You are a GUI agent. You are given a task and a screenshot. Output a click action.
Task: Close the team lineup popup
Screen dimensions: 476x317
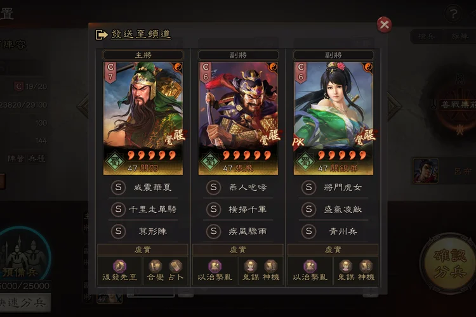pyautogui.click(x=385, y=24)
